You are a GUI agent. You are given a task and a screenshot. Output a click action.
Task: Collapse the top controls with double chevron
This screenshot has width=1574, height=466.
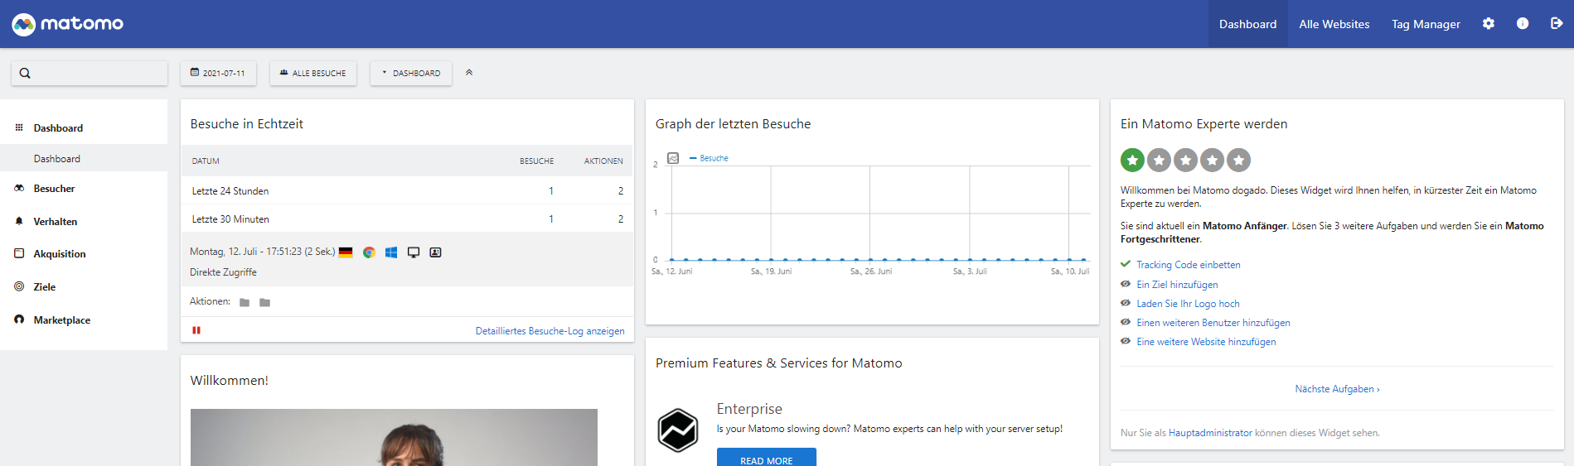[x=469, y=73]
